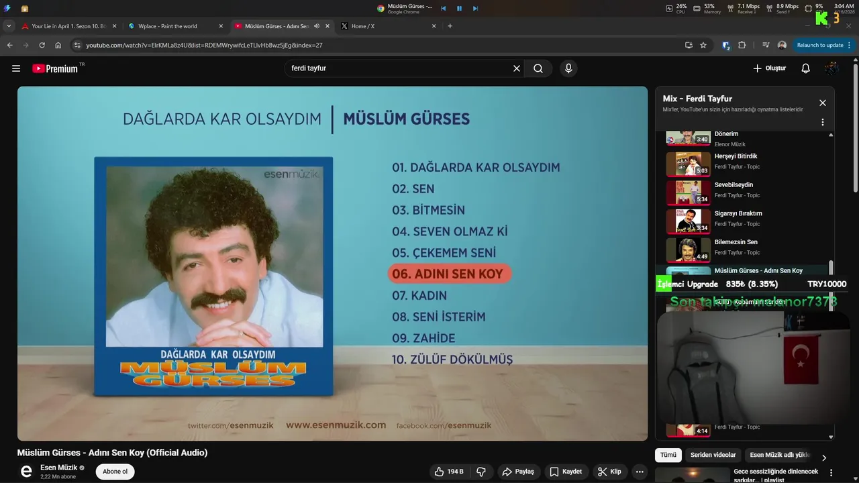The width and height of the screenshot is (859, 483).
Task: Close the Mix - Ferdi Tayfur playlist panel
Action: tap(823, 103)
